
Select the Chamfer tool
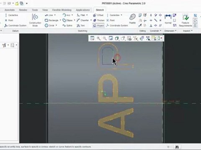(x=83, y=20)
